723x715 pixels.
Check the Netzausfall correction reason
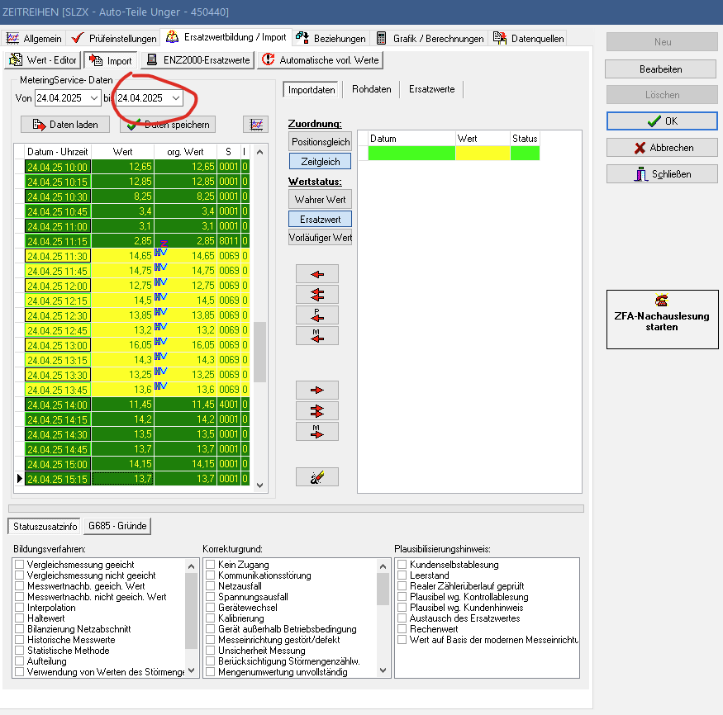point(211,586)
